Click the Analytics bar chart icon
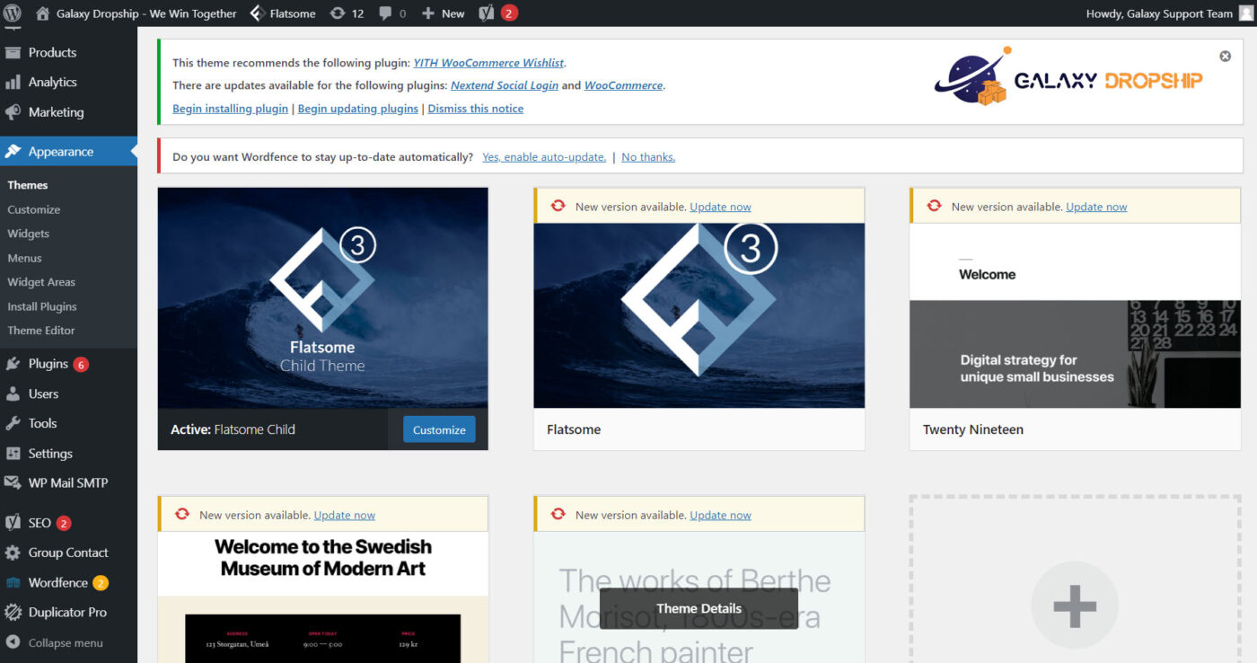The image size is (1257, 663). [x=13, y=82]
